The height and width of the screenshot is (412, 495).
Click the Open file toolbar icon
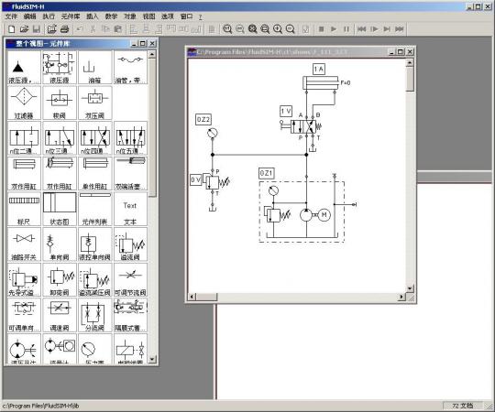click(x=24, y=29)
